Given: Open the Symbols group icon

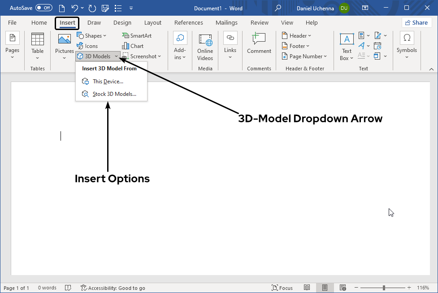Looking at the screenshot, I should 407,39.
